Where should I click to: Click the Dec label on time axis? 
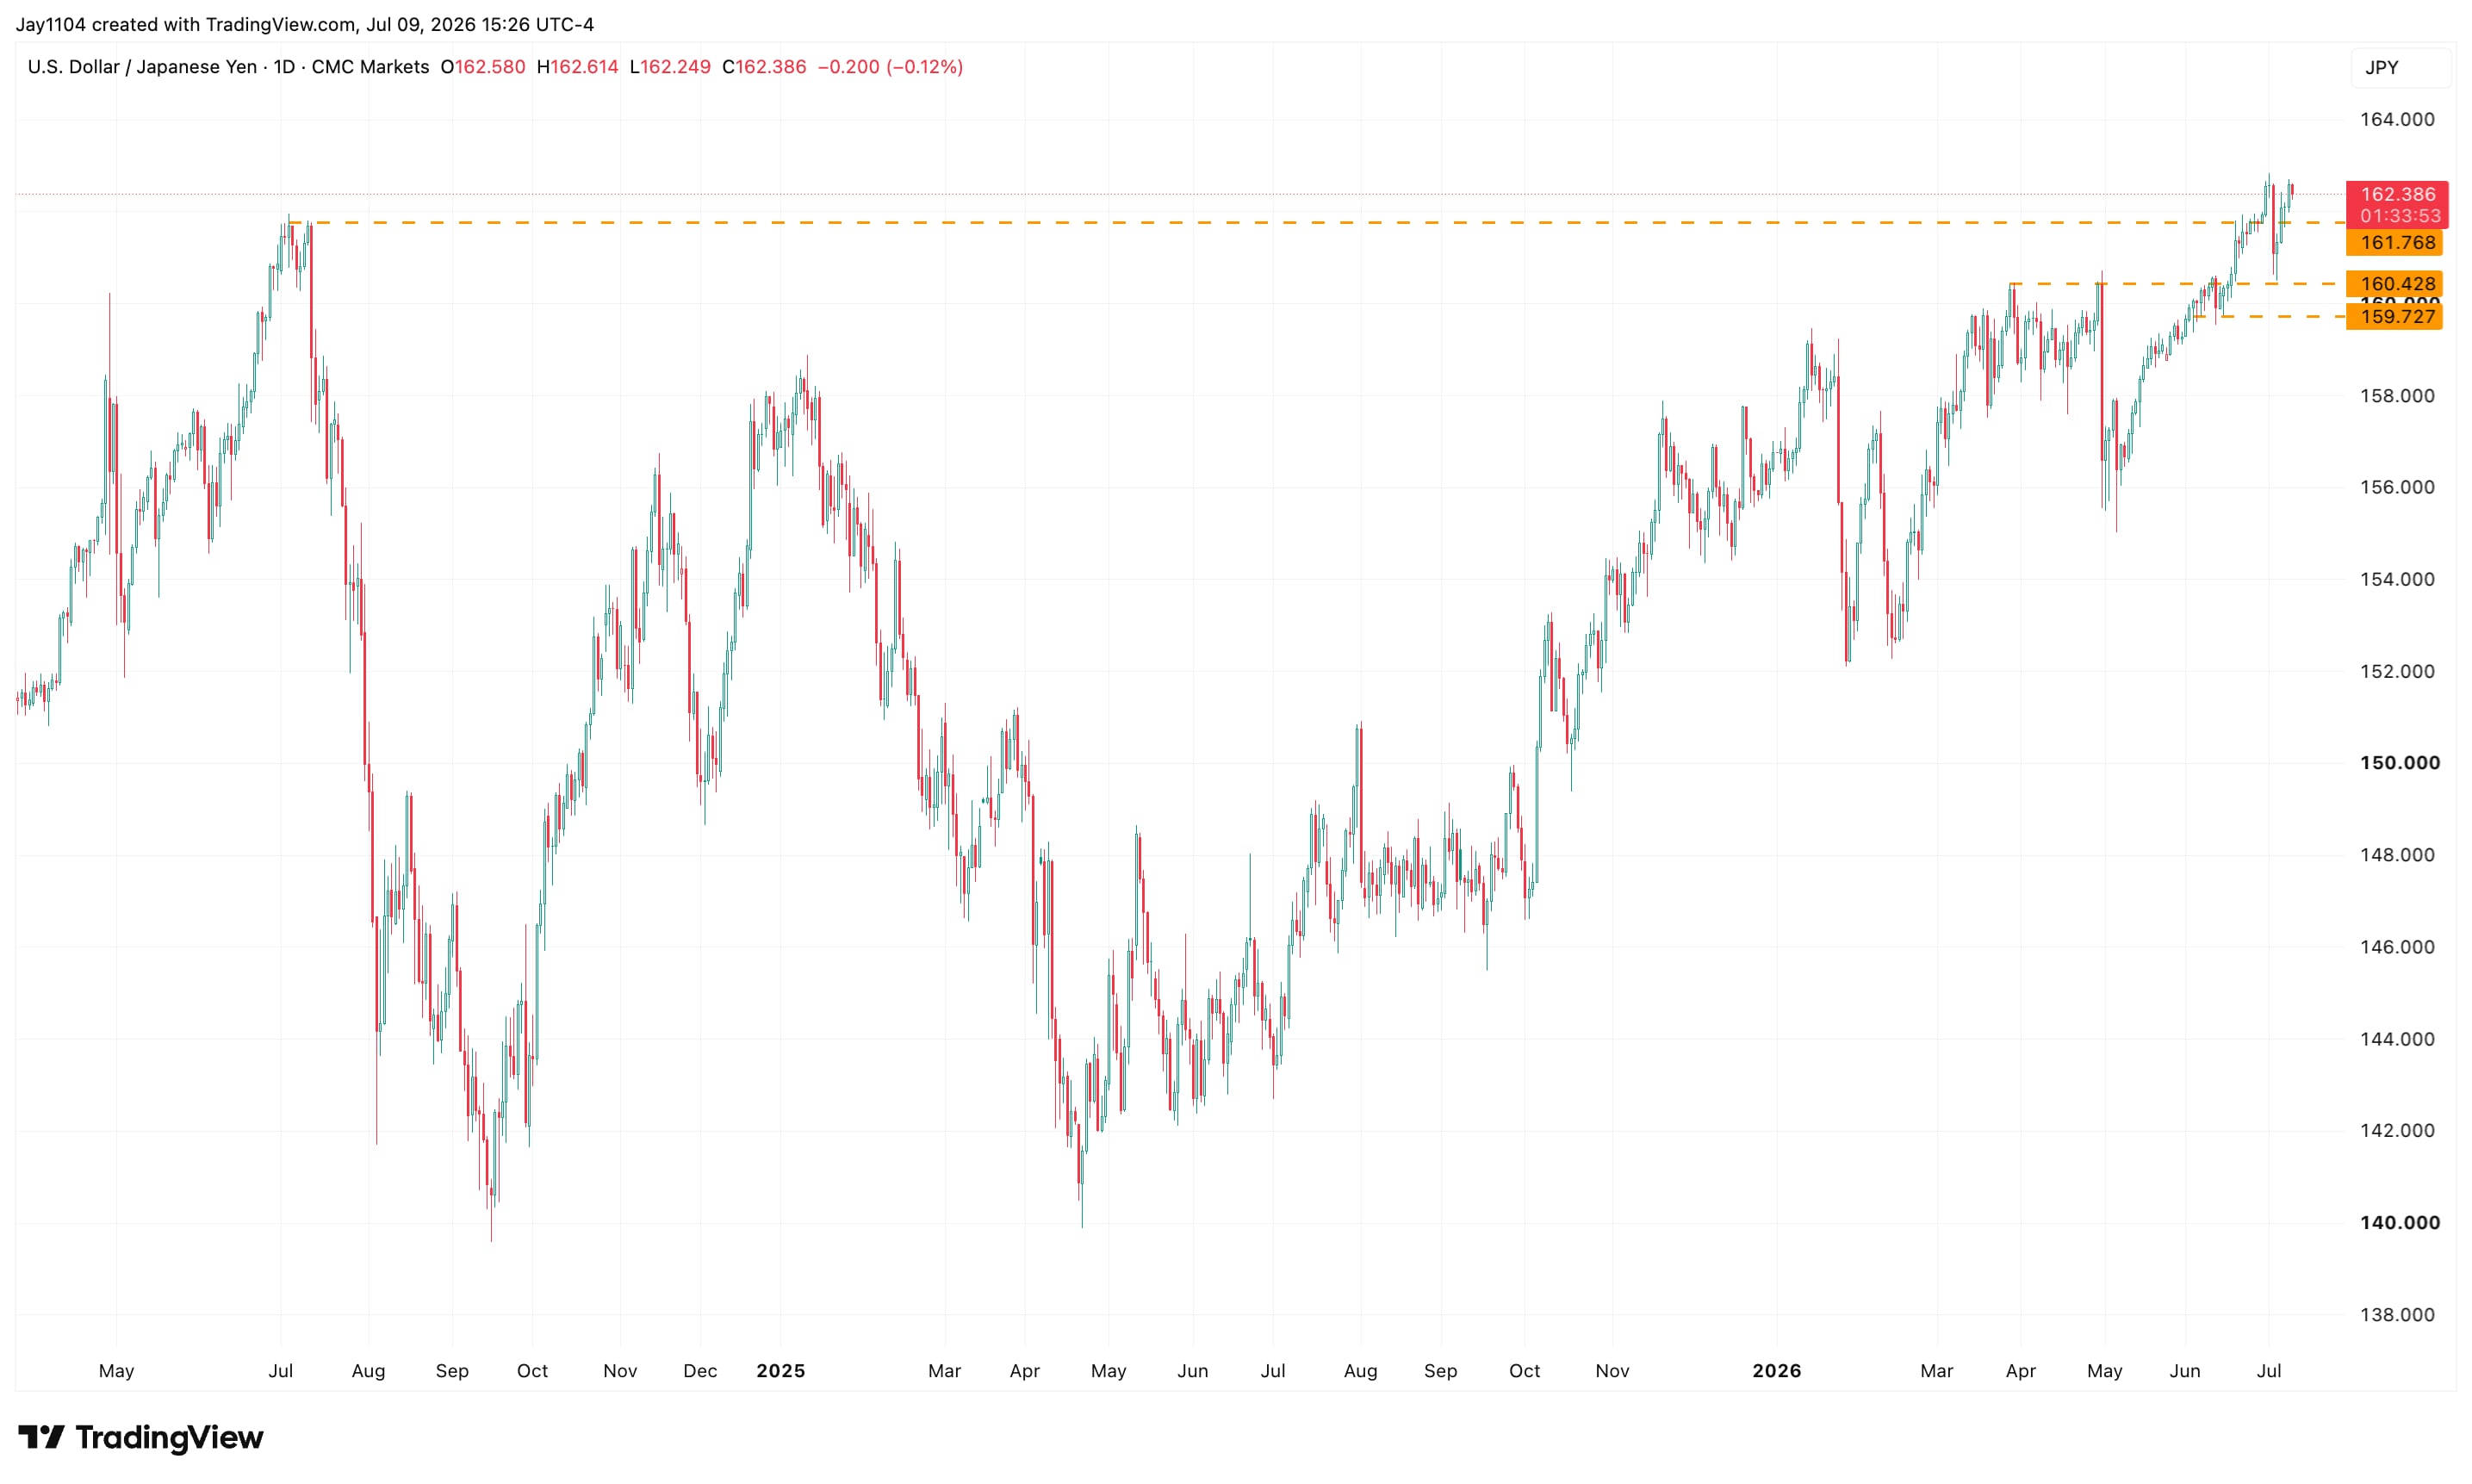700,1371
